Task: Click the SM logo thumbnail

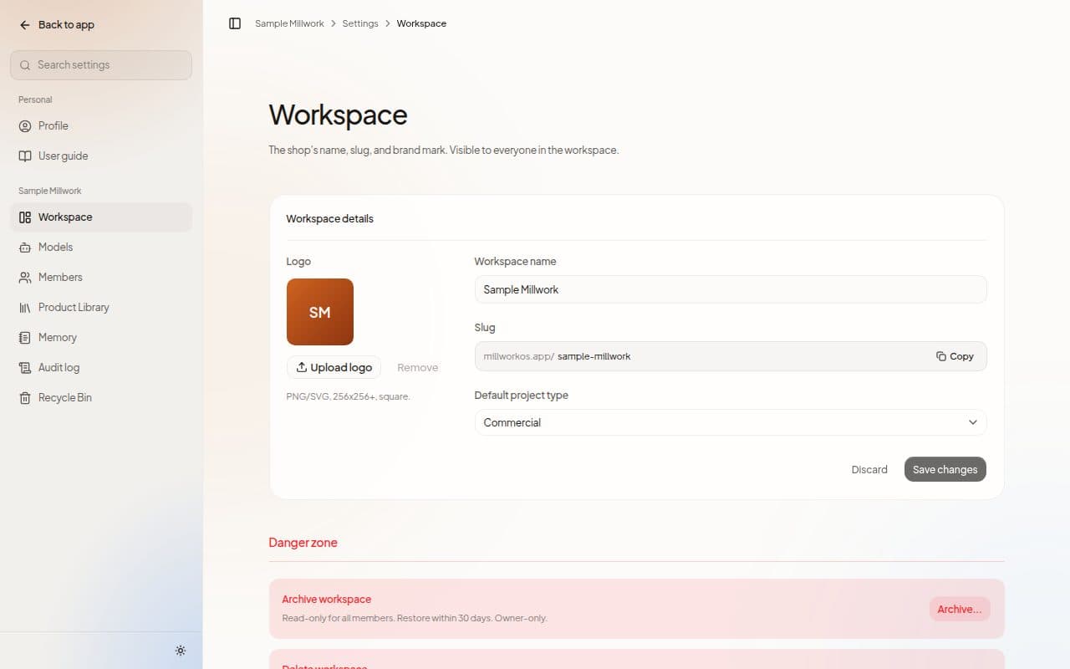Action: click(x=320, y=312)
